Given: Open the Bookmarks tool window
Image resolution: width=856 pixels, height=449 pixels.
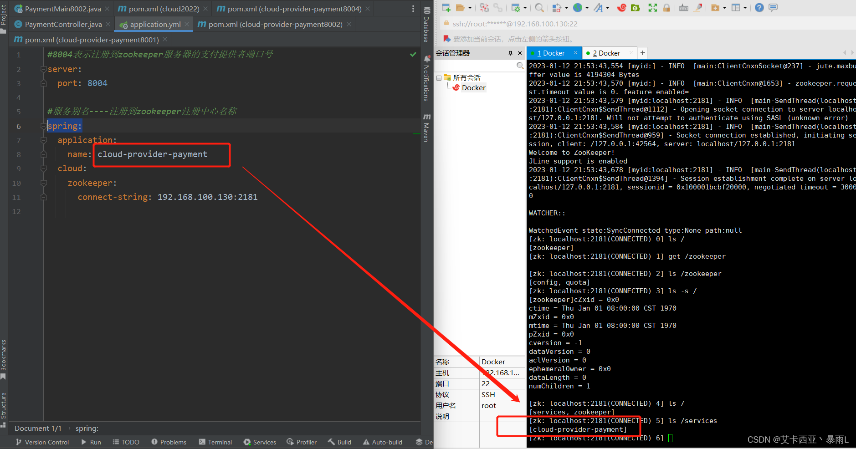Looking at the screenshot, I should point(4,359).
